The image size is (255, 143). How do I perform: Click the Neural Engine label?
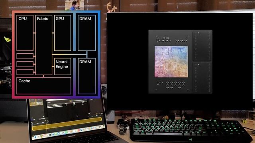pyautogui.click(x=62, y=64)
